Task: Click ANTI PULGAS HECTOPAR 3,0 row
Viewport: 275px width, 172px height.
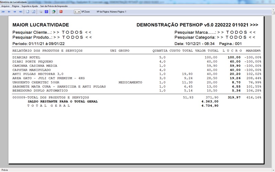Action: pos(38,74)
